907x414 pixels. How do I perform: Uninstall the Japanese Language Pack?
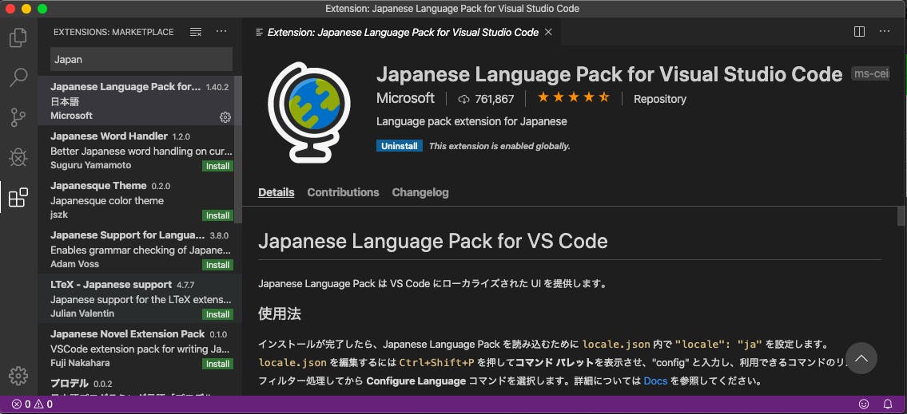[399, 146]
